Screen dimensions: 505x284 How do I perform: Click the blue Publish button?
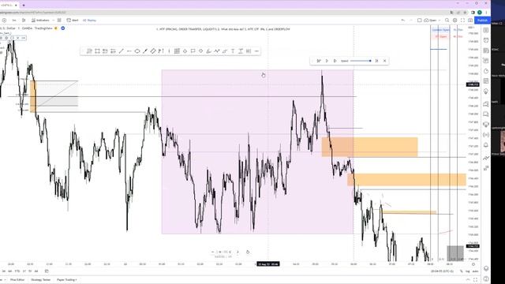click(x=482, y=21)
